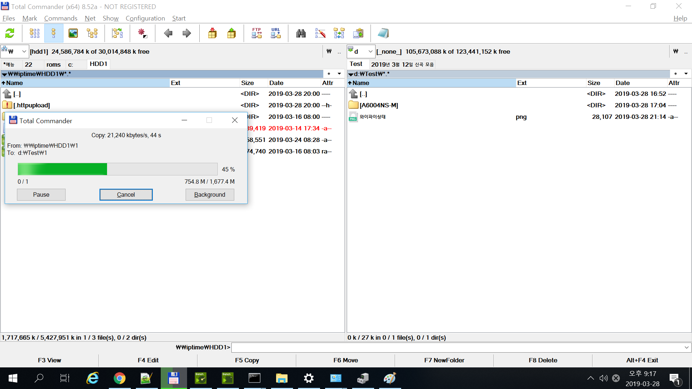This screenshot has width=692, height=389.
Task: Open the URL new connection icon
Action: 276,33
